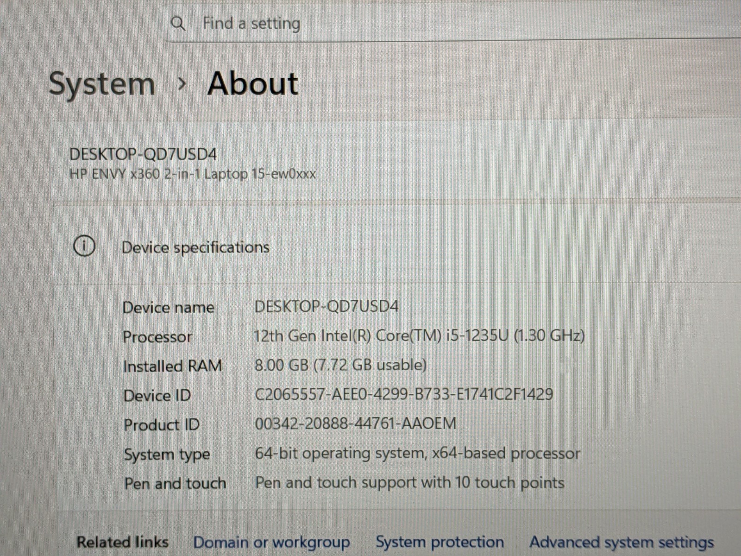The height and width of the screenshot is (556, 741).
Task: Click the HP ENVY x360 2-in-1 Laptop model text
Action: (x=193, y=174)
